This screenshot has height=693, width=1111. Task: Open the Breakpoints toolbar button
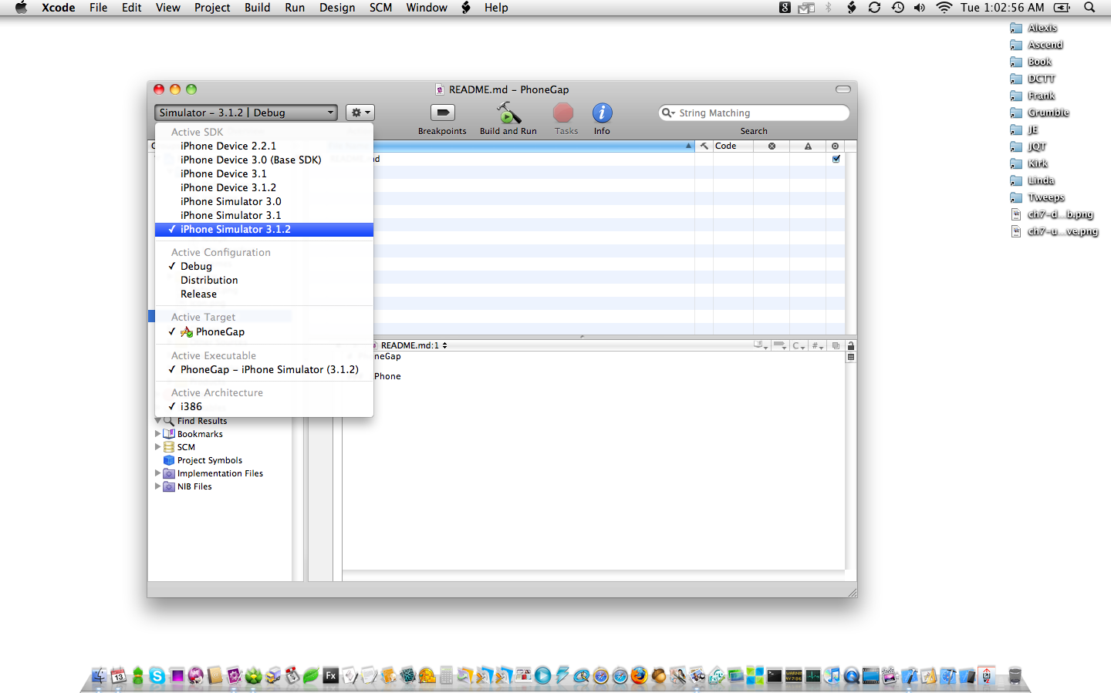(x=442, y=113)
